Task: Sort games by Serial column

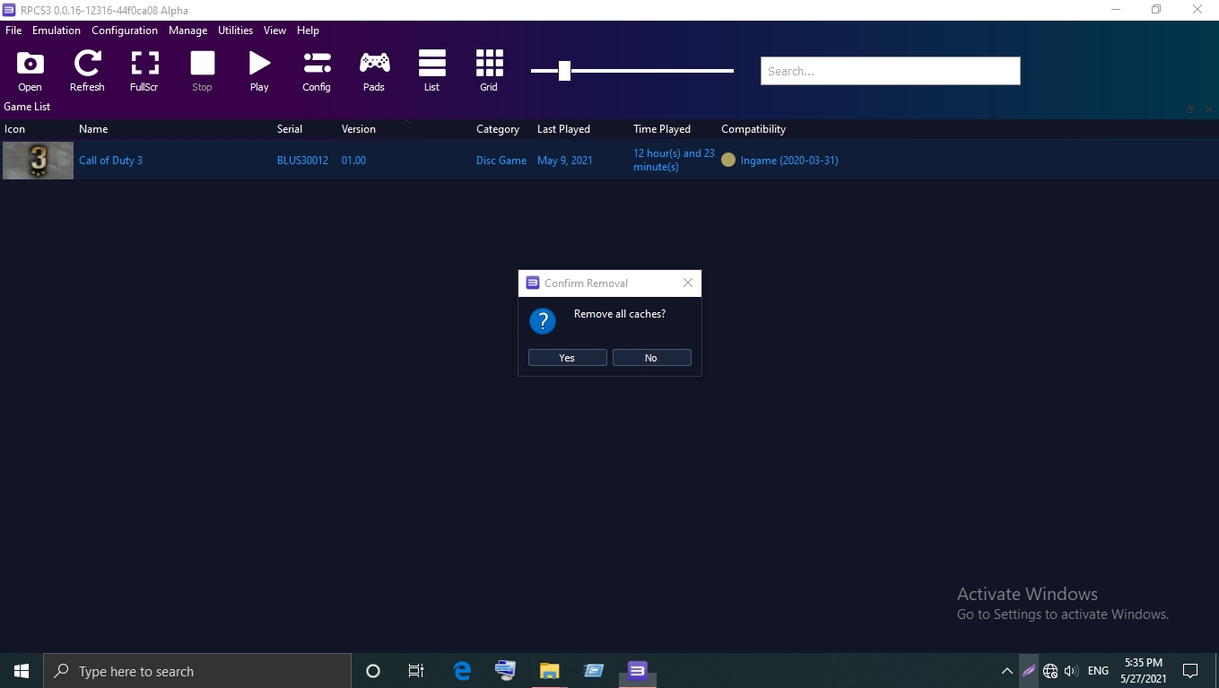Action: (290, 129)
